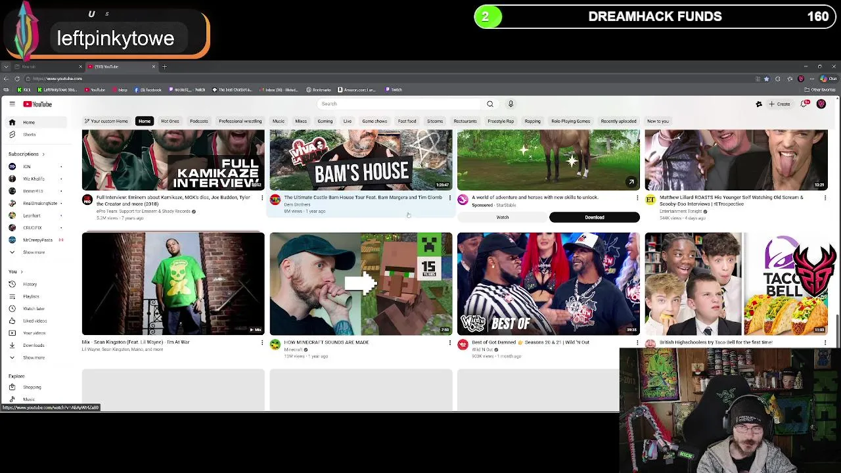Open more options for Bam's House video
The image size is (841, 473).
pyautogui.click(x=449, y=198)
